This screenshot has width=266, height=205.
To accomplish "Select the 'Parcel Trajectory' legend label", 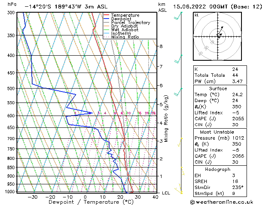I will [x=131, y=22].
